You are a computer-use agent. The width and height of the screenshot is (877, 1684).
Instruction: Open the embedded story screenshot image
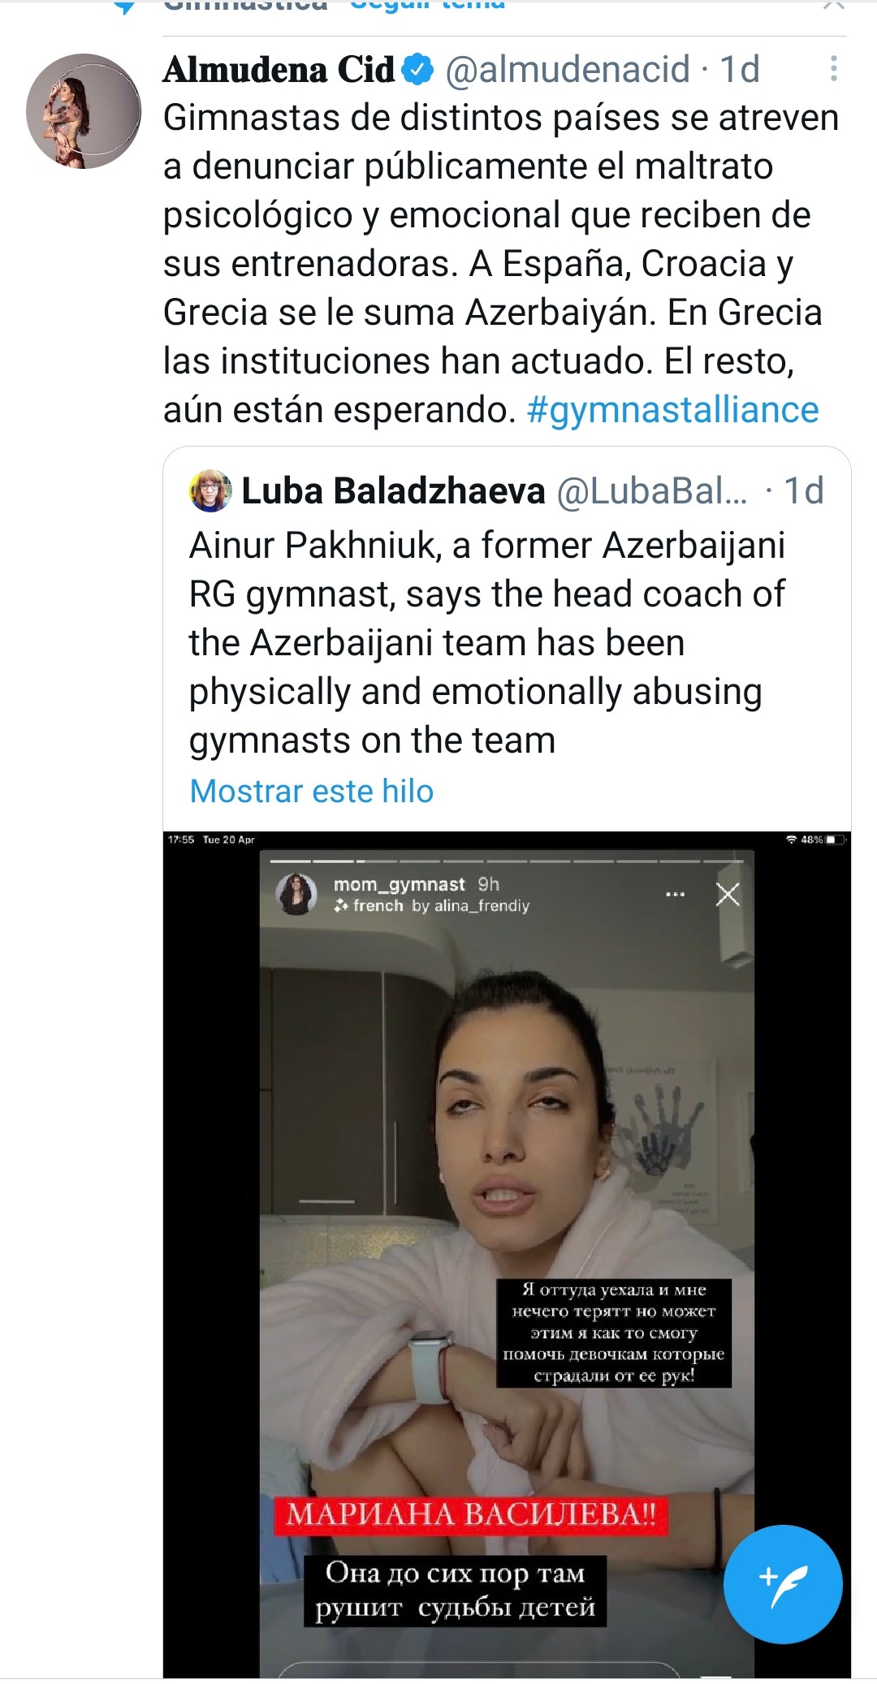pyautogui.click(x=507, y=1254)
